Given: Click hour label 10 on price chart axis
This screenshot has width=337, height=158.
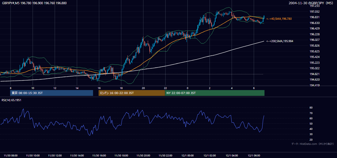Looking at the screenshot, I should 33,88.
